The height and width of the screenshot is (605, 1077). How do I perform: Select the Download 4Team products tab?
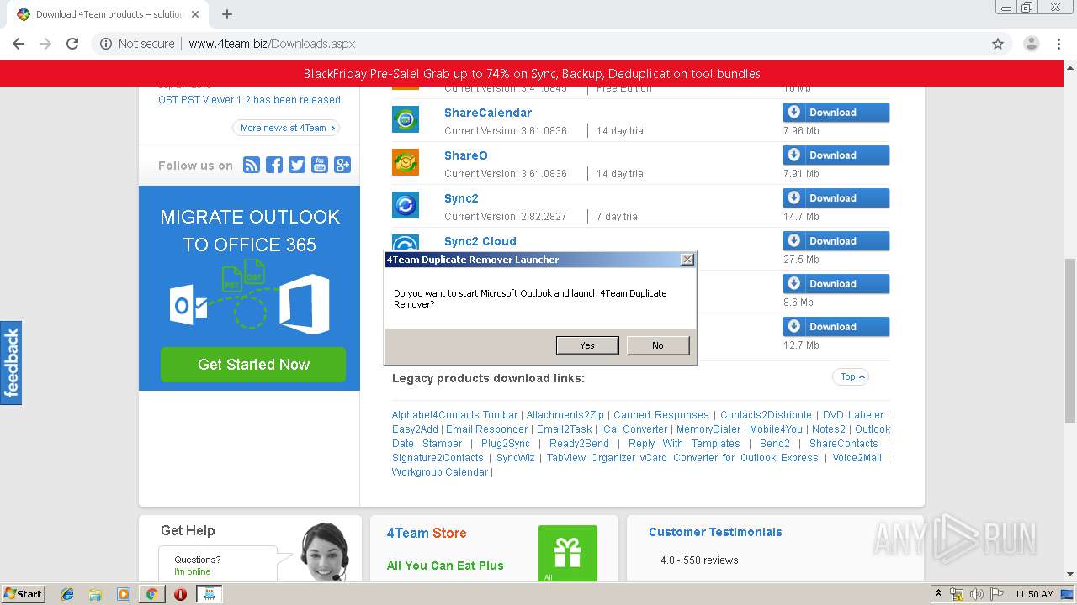click(x=109, y=14)
